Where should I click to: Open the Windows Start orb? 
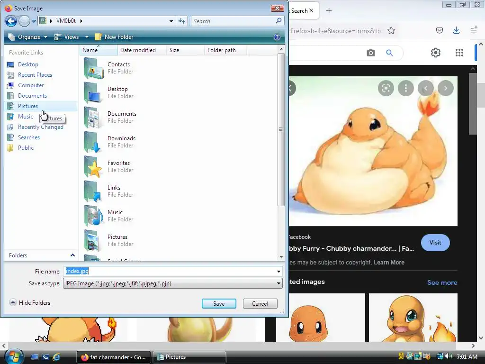[14, 356]
